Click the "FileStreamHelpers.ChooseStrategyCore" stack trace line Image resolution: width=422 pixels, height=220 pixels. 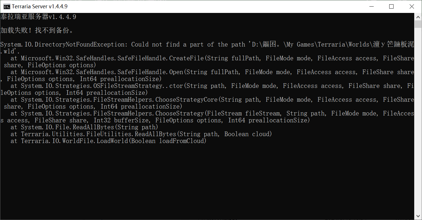pyautogui.click(x=156, y=100)
